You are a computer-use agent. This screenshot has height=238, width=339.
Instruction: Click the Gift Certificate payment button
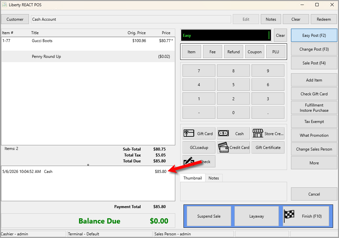click(x=268, y=147)
